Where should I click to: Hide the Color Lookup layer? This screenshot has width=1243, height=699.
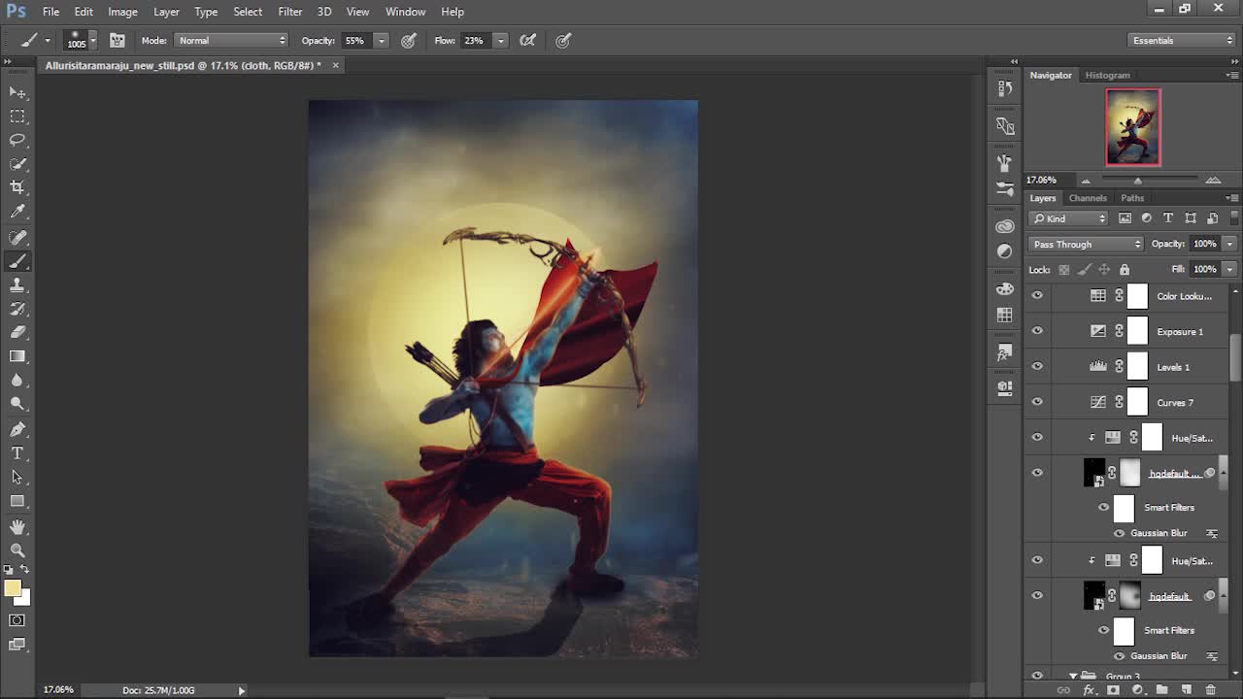click(x=1037, y=295)
